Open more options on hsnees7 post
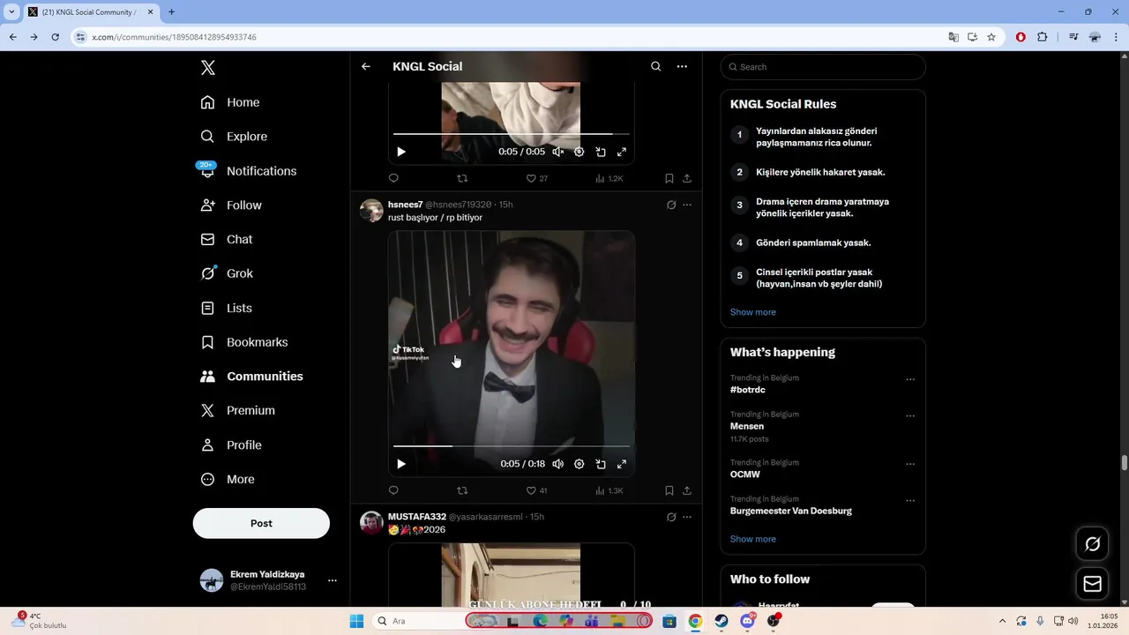The width and height of the screenshot is (1129, 635). click(x=687, y=205)
